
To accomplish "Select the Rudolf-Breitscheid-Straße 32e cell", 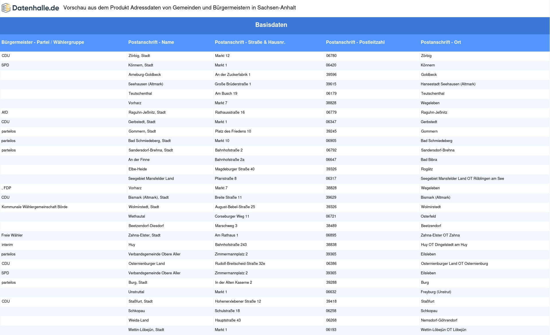I will (240, 264).
